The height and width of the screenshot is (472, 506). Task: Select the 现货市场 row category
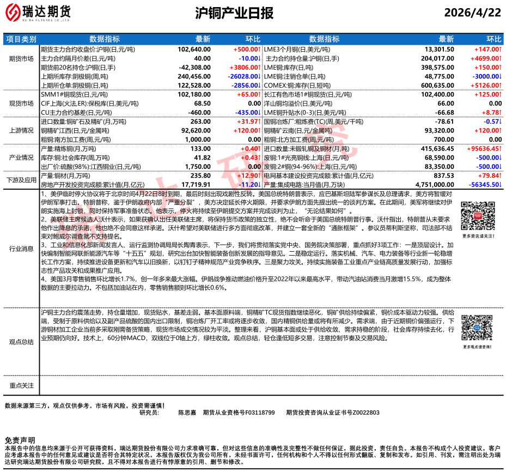(21, 103)
